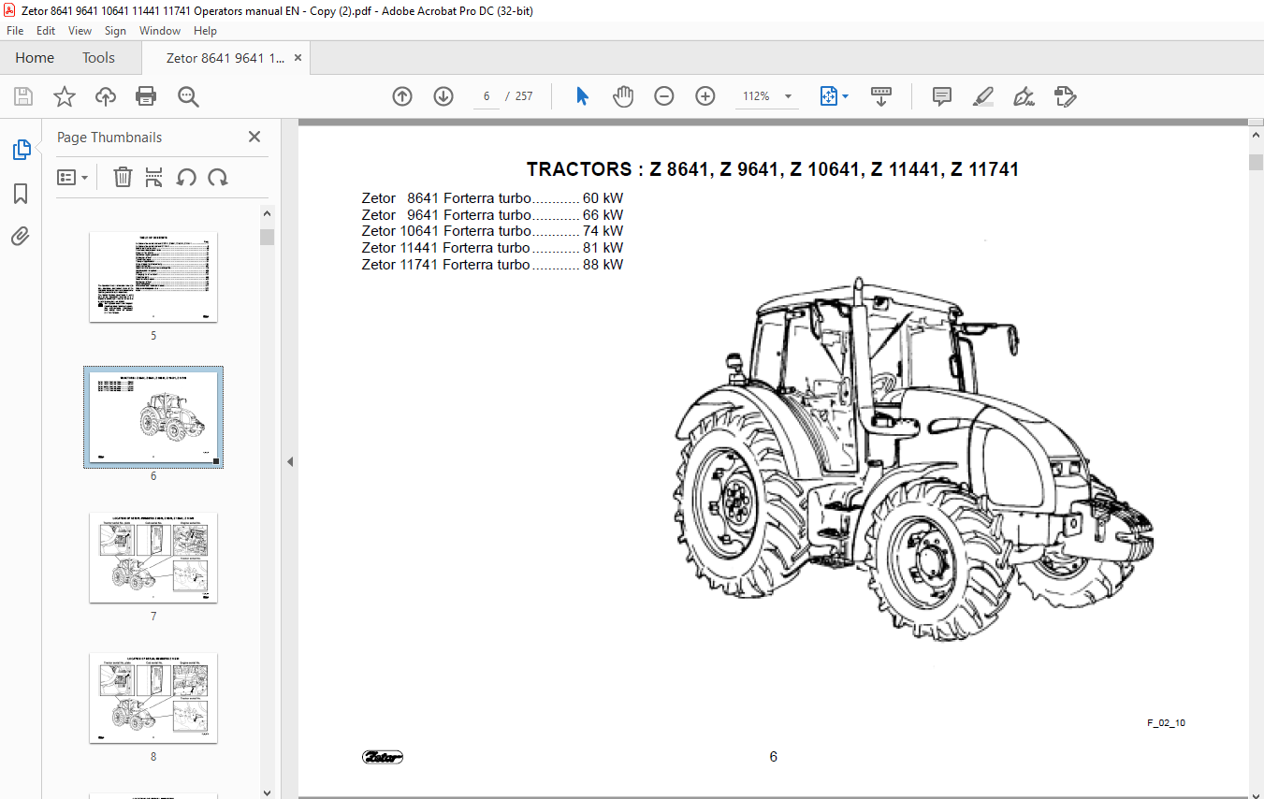Click the page number input field
The width and height of the screenshot is (1264, 799).
tap(487, 96)
